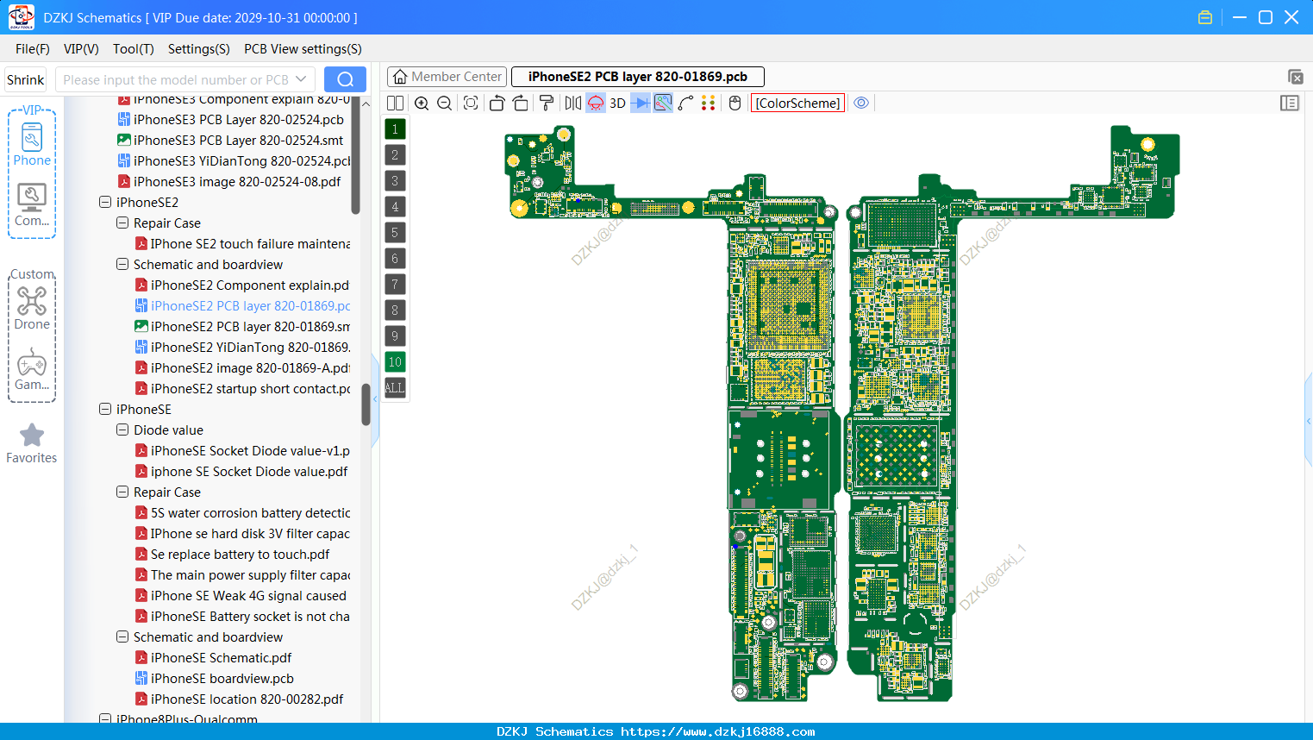Select the paint roller highlight tool
Screen dimensions: 1313x740
tap(547, 103)
